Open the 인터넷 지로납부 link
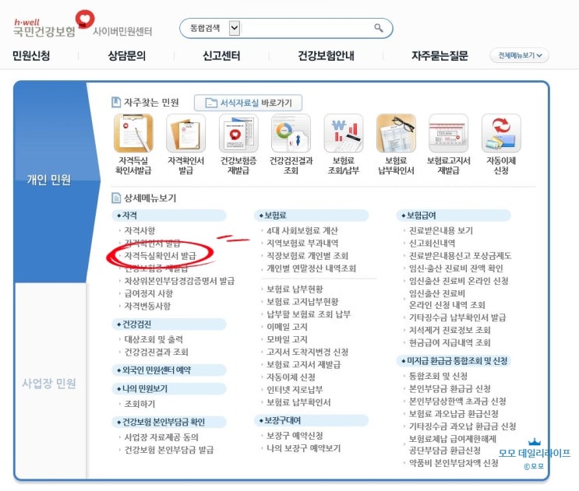Image resolution: width=579 pixels, height=491 pixels. (295, 389)
